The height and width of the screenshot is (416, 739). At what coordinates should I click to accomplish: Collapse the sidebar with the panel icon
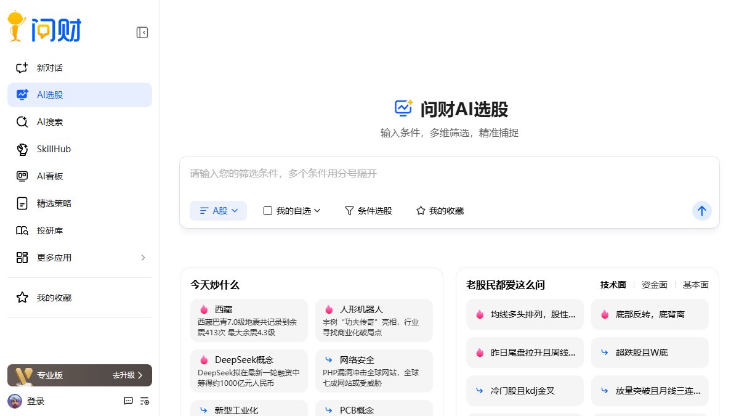click(142, 33)
